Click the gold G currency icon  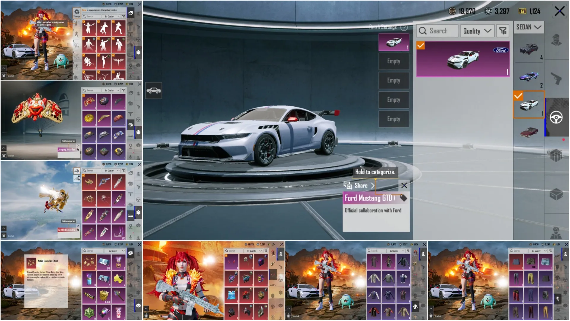coord(522,11)
